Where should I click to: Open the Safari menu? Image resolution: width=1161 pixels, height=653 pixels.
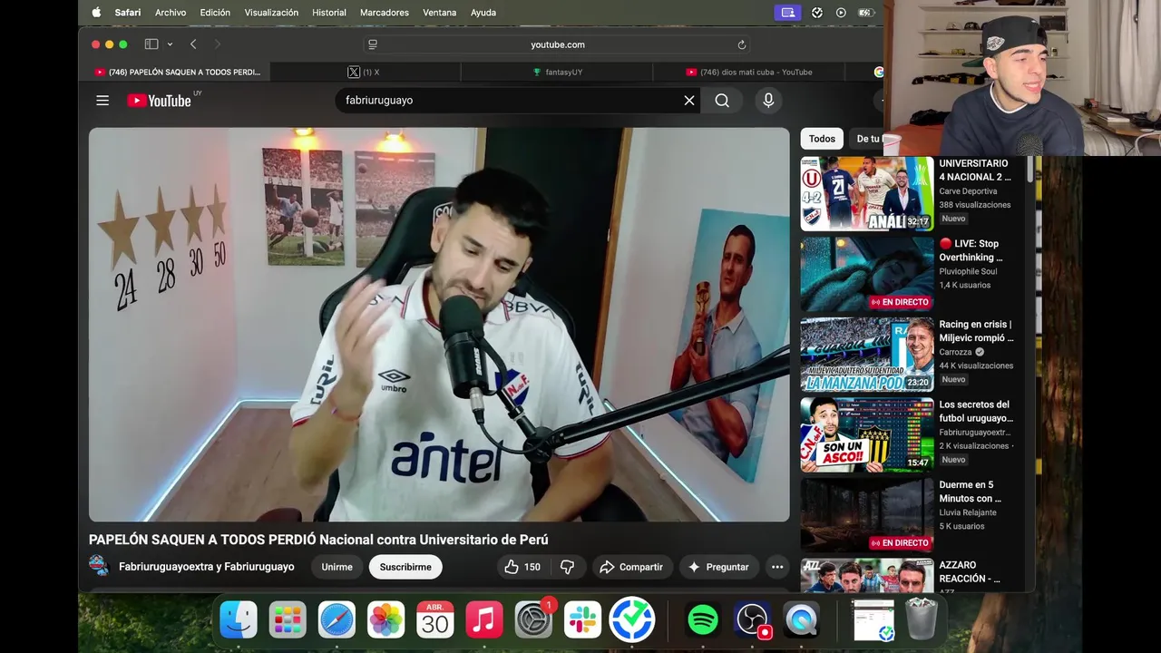tap(128, 13)
